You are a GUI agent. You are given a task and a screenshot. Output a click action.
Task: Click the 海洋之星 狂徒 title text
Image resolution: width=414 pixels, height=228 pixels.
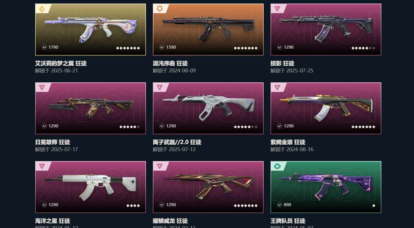point(53,221)
